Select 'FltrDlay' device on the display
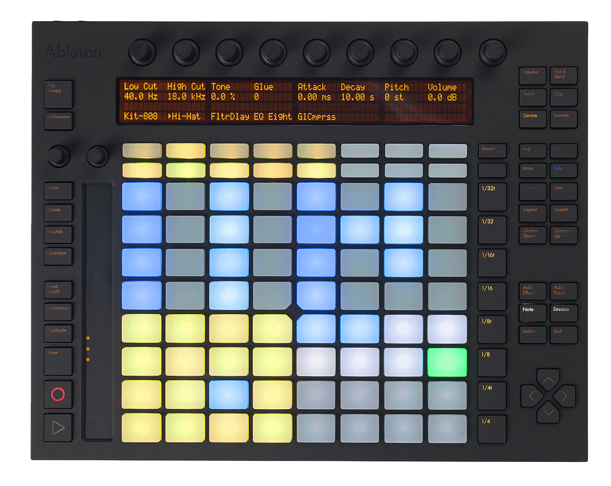This screenshot has width=611, height=486. tap(230, 116)
